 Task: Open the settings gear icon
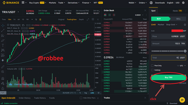coord(183,3)
